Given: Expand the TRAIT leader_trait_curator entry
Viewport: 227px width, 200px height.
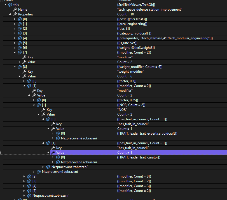Looking at the screenshot, I should (x=53, y=158).
